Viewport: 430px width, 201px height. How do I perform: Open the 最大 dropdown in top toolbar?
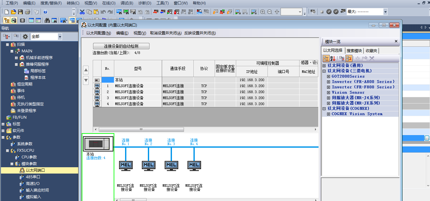[385, 12]
